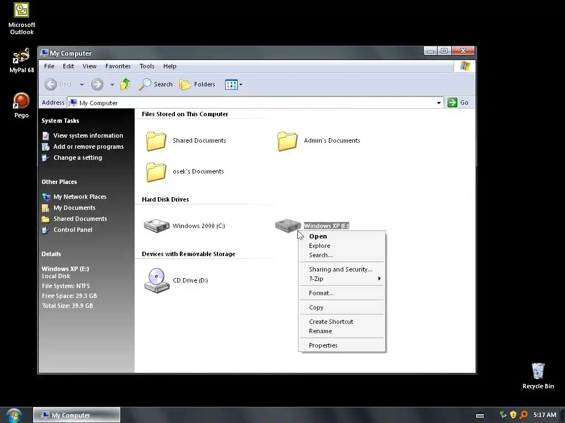Click the Forward navigation button
565x423 pixels.
coord(97,84)
